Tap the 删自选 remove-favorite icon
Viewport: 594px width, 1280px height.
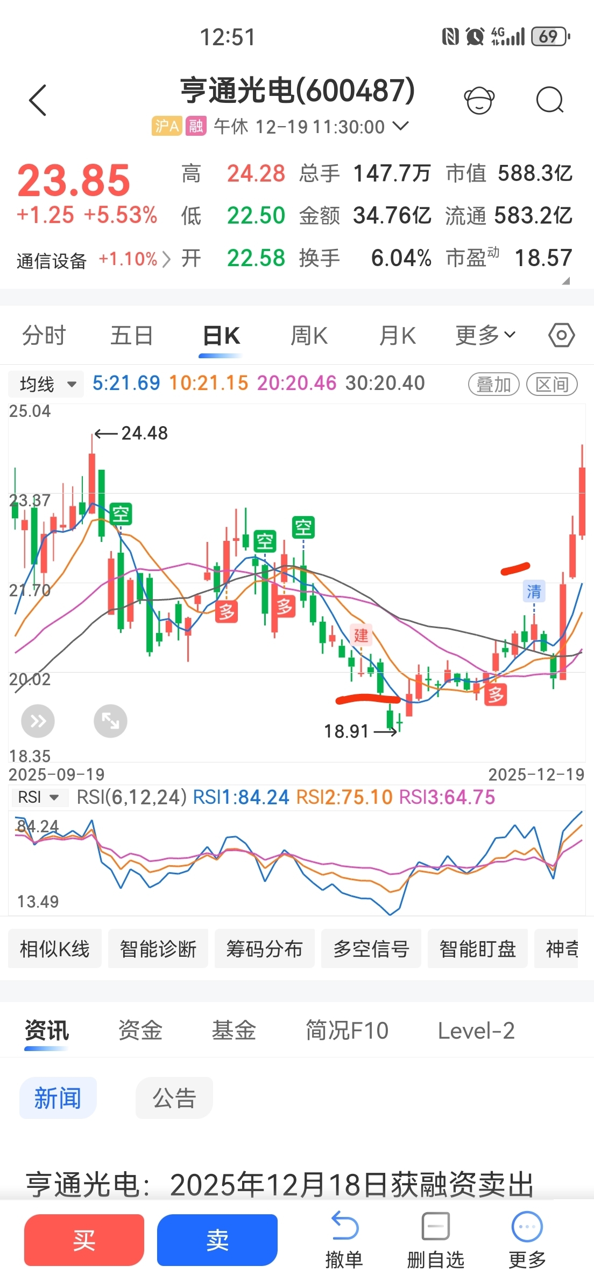coord(436,1227)
